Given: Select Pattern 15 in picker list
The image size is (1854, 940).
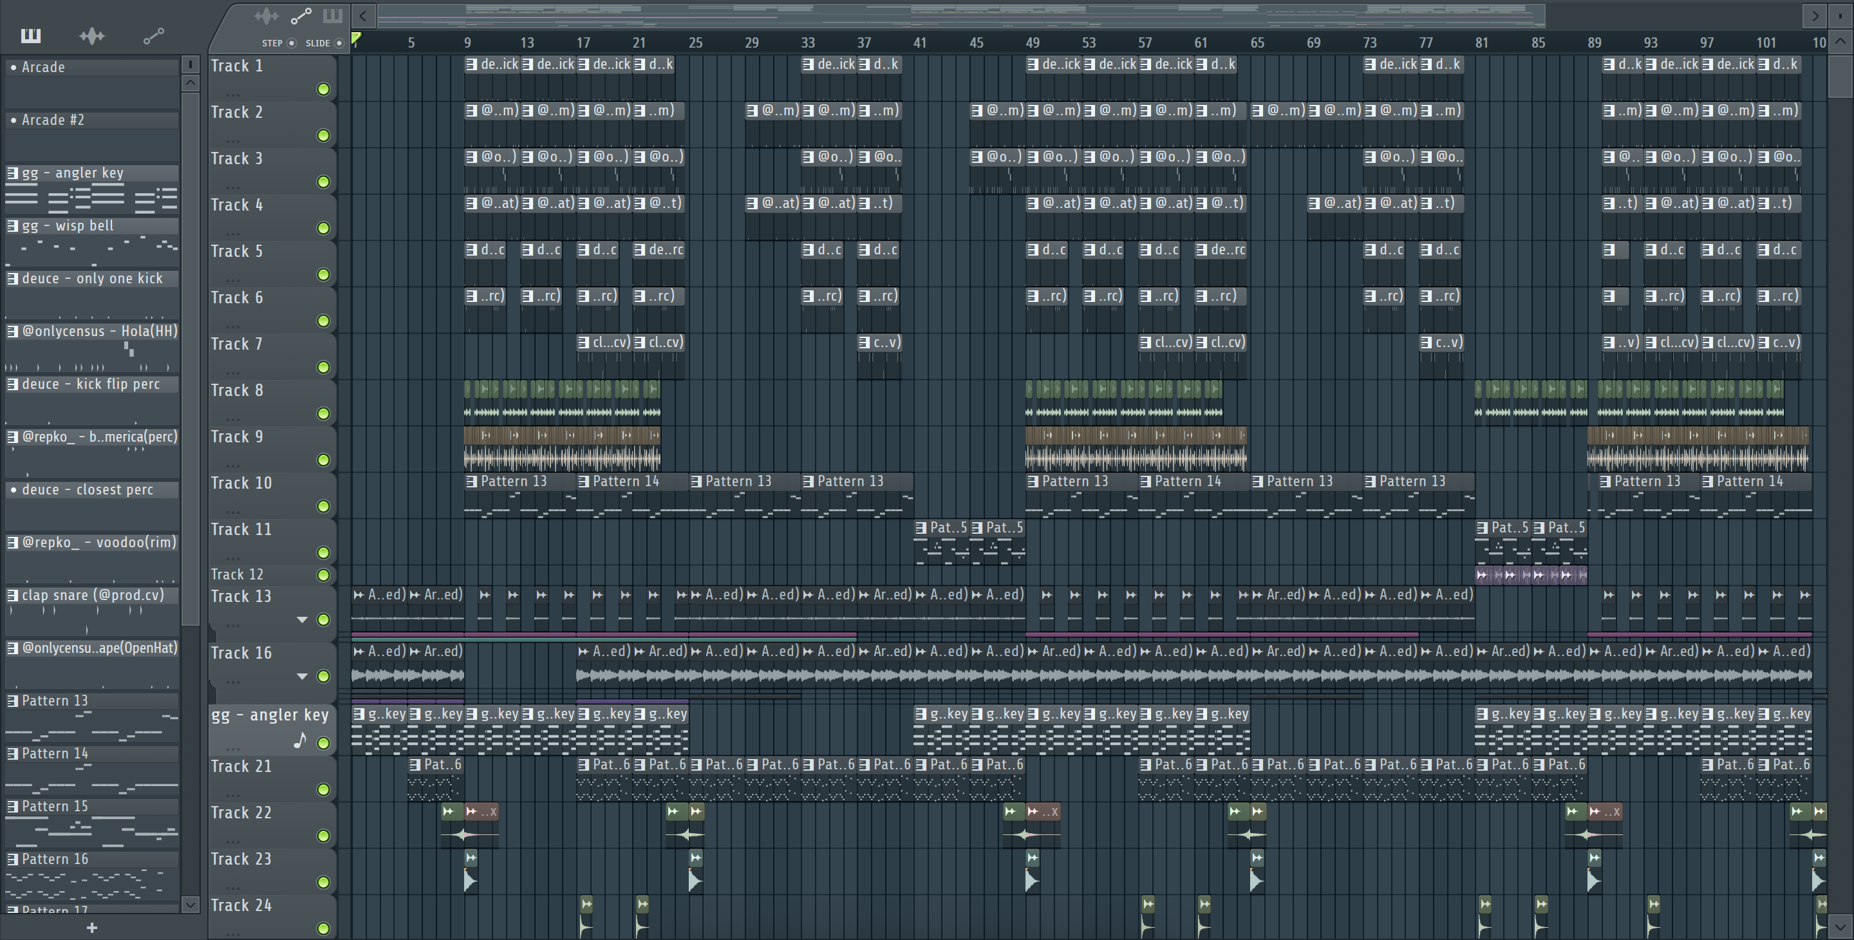Looking at the screenshot, I should click(x=55, y=806).
